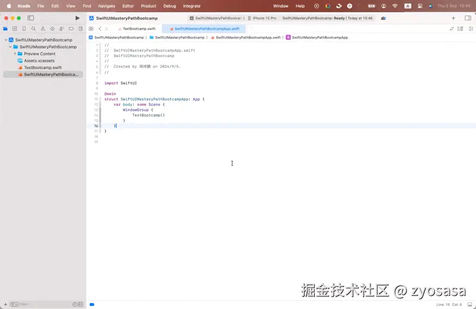The height and width of the screenshot is (309, 476).
Task: Open the Wi-Fi status menu
Action: click(x=395, y=6)
